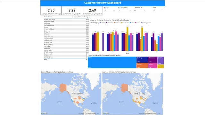Select the Monsignor Coffee row
Viewport: 205px width, 115px height.
tap(66, 21)
